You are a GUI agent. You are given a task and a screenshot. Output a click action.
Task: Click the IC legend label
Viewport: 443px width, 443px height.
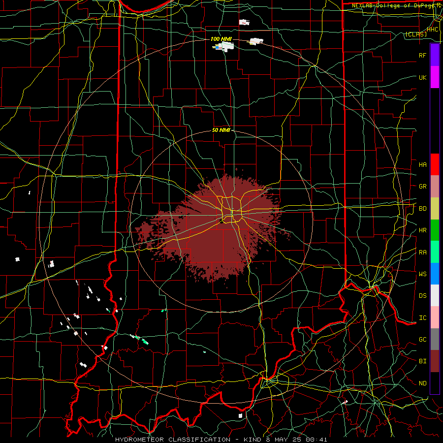[x=422, y=318]
